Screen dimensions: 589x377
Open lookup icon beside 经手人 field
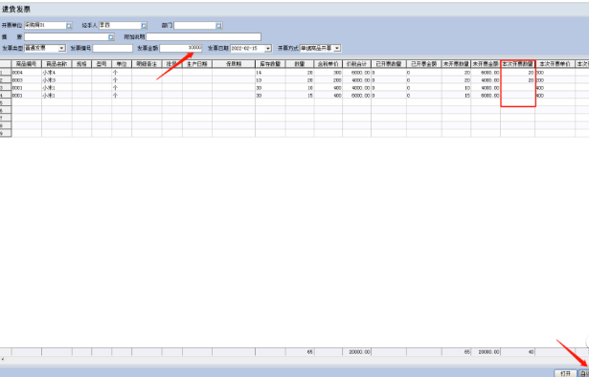click(144, 26)
